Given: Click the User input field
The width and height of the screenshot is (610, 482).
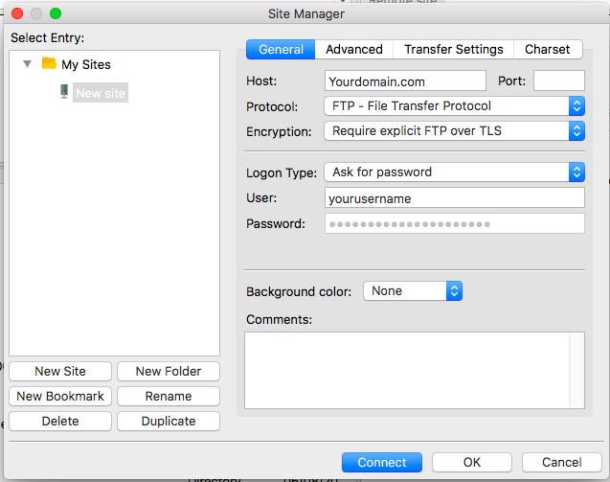Looking at the screenshot, I should pyautogui.click(x=454, y=197).
